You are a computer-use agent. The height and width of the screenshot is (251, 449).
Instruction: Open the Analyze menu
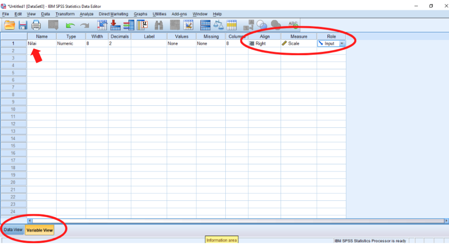(x=86, y=14)
